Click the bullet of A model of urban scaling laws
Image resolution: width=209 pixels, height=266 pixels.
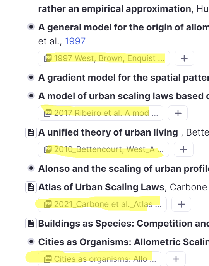coord(31,96)
